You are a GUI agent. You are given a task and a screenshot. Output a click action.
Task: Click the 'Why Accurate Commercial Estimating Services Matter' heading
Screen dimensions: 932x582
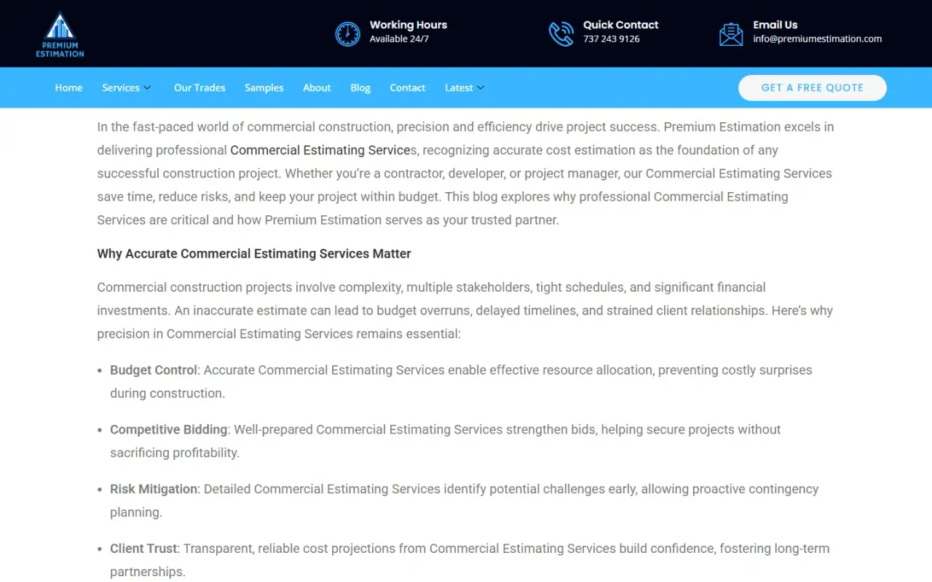254,254
